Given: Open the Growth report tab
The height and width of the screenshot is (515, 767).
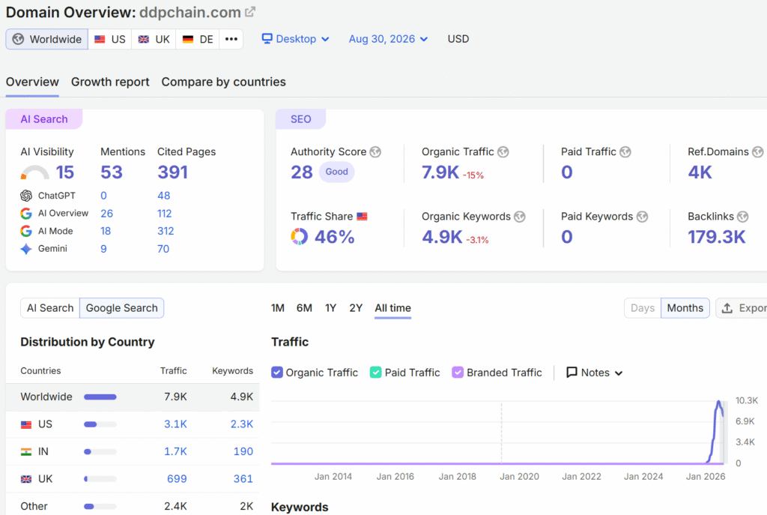Looking at the screenshot, I should click(x=110, y=82).
